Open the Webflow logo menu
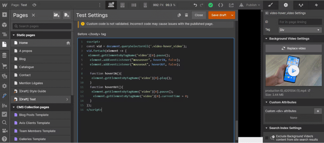The width and height of the screenshot is (324, 143). coord(5,5)
